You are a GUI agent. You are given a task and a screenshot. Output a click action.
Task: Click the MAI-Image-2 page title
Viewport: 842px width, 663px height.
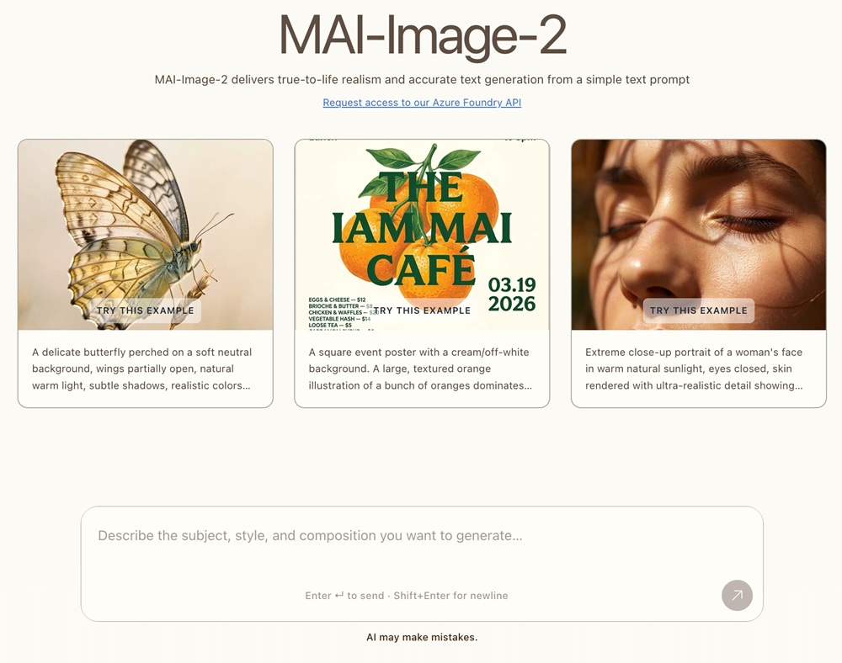point(422,34)
